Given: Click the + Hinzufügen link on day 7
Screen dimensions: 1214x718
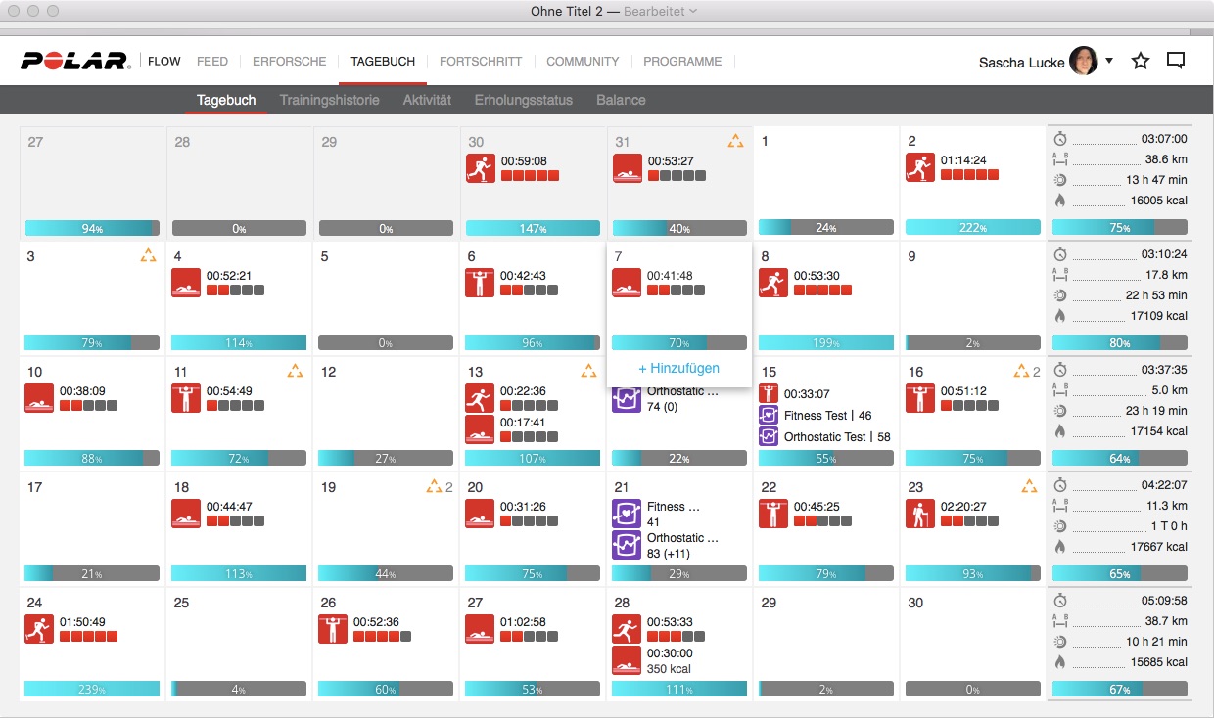Looking at the screenshot, I should [x=678, y=368].
